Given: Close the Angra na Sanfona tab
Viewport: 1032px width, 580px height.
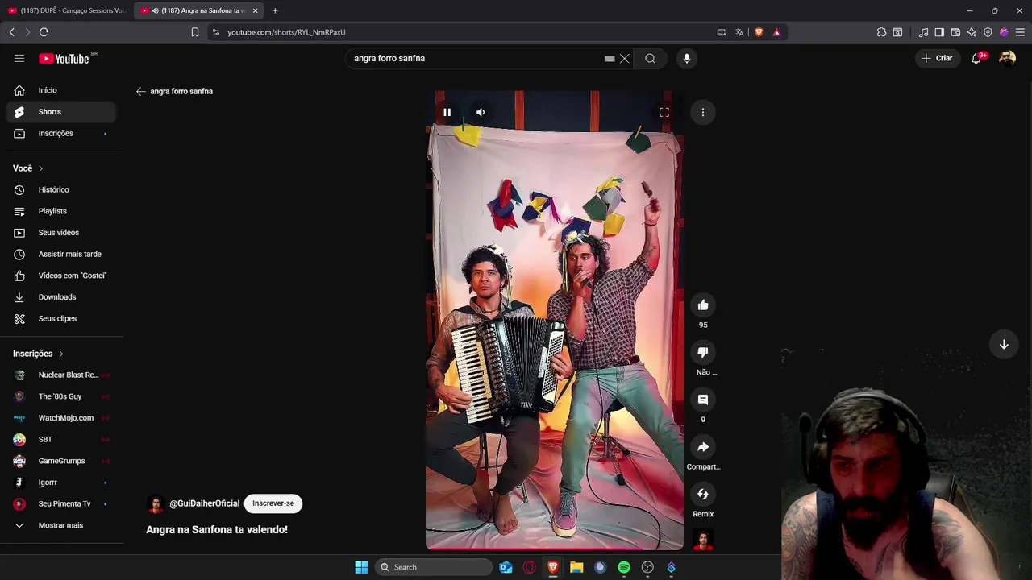Looking at the screenshot, I should 256,10.
